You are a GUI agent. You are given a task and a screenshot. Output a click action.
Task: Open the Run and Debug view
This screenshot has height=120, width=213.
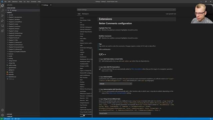pos(2,21)
